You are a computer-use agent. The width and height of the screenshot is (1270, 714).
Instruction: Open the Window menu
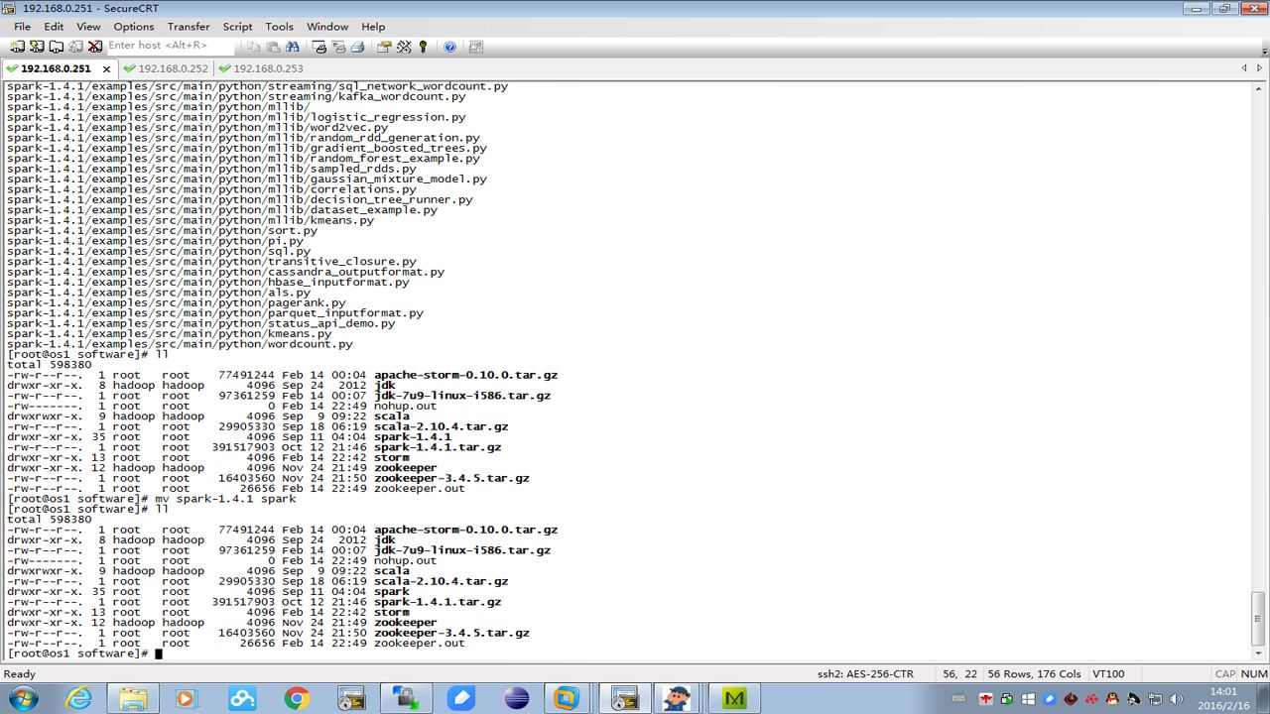[327, 27]
